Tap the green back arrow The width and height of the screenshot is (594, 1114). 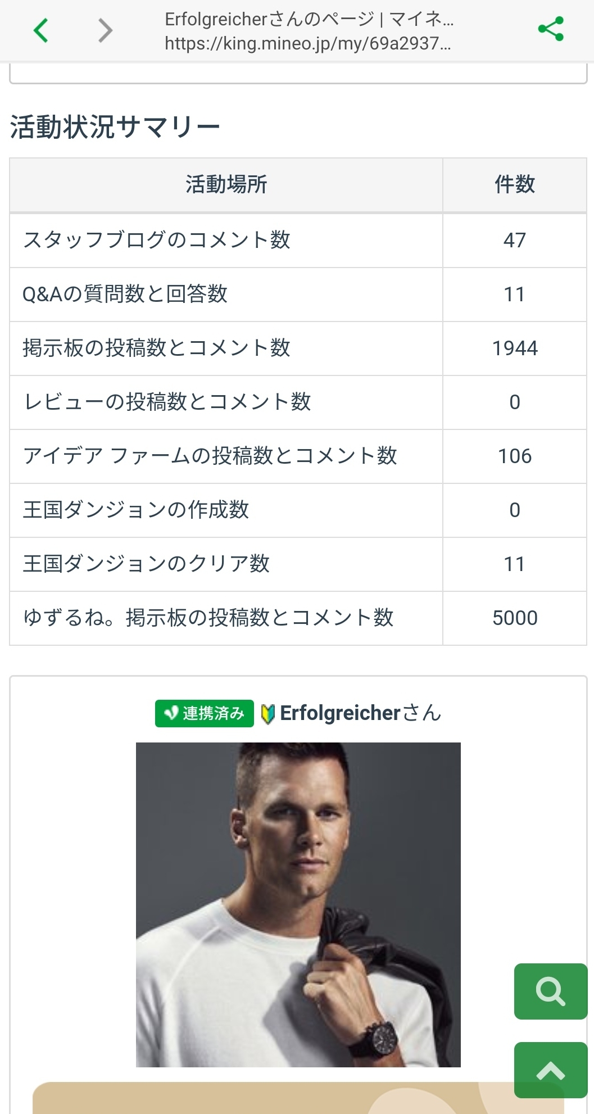click(40, 30)
